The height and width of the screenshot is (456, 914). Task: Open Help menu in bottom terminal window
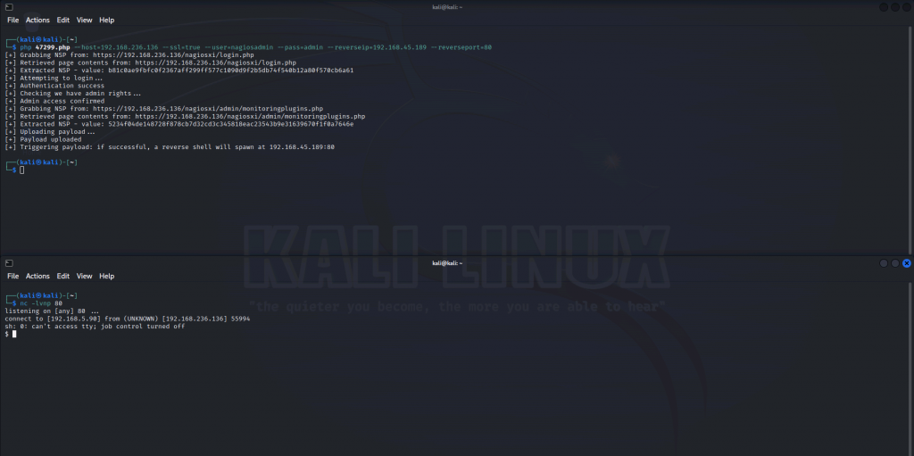(x=107, y=276)
